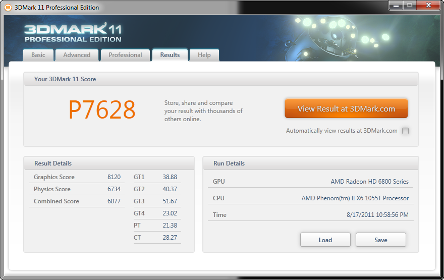
Task: Click the 3DMark app icon in title bar
Action: pyautogui.click(x=8, y=8)
